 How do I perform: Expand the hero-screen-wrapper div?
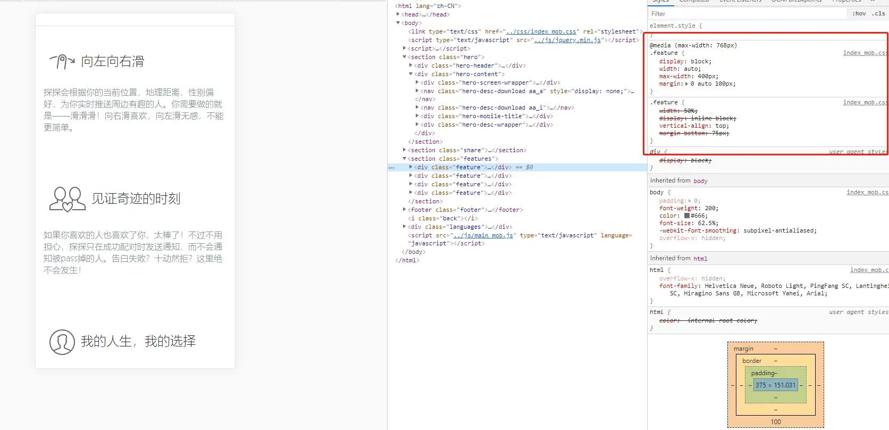[417, 82]
